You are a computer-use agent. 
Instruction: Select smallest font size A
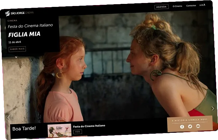pos(200,5)
